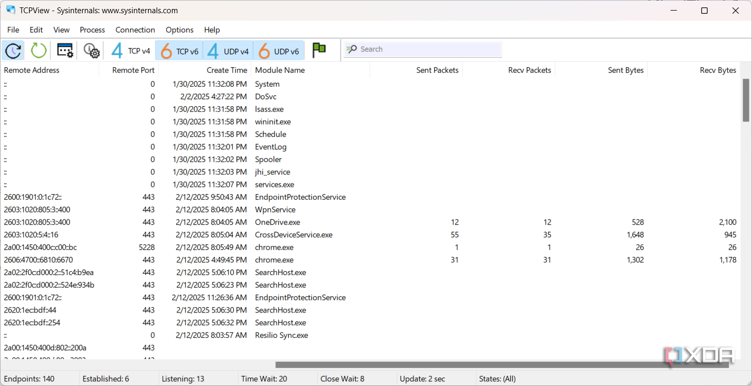Sort by Create Time column header
Viewport: 752px width, 386px height.
205,70
